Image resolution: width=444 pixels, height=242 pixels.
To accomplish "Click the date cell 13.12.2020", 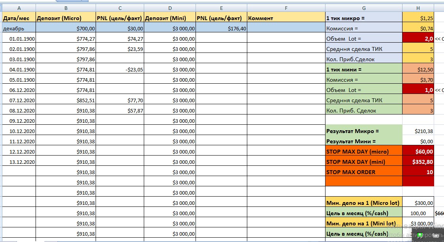I will pos(19,161).
